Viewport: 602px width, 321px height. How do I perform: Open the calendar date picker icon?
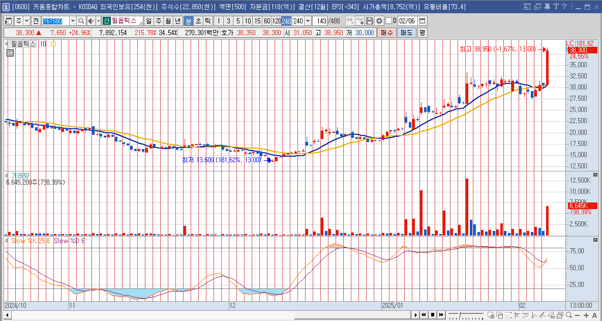click(x=423, y=21)
